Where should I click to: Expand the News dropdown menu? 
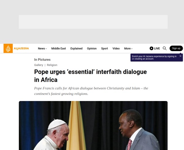point(42,48)
